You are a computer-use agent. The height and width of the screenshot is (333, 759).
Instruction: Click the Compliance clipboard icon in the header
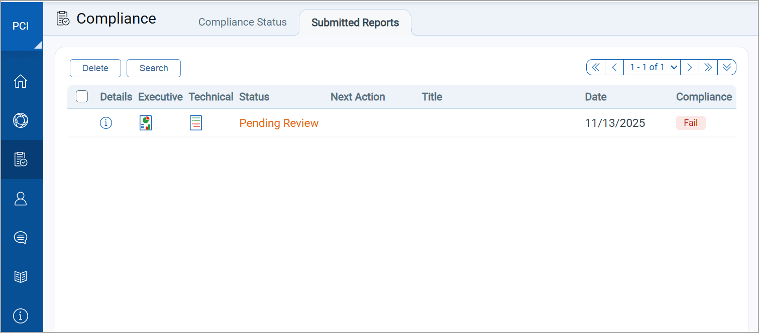pyautogui.click(x=62, y=18)
